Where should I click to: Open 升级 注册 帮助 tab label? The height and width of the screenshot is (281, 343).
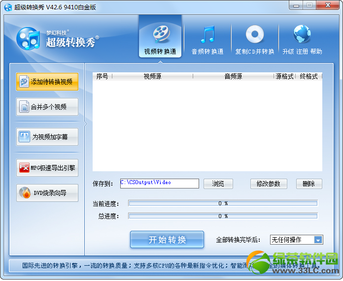302,52
